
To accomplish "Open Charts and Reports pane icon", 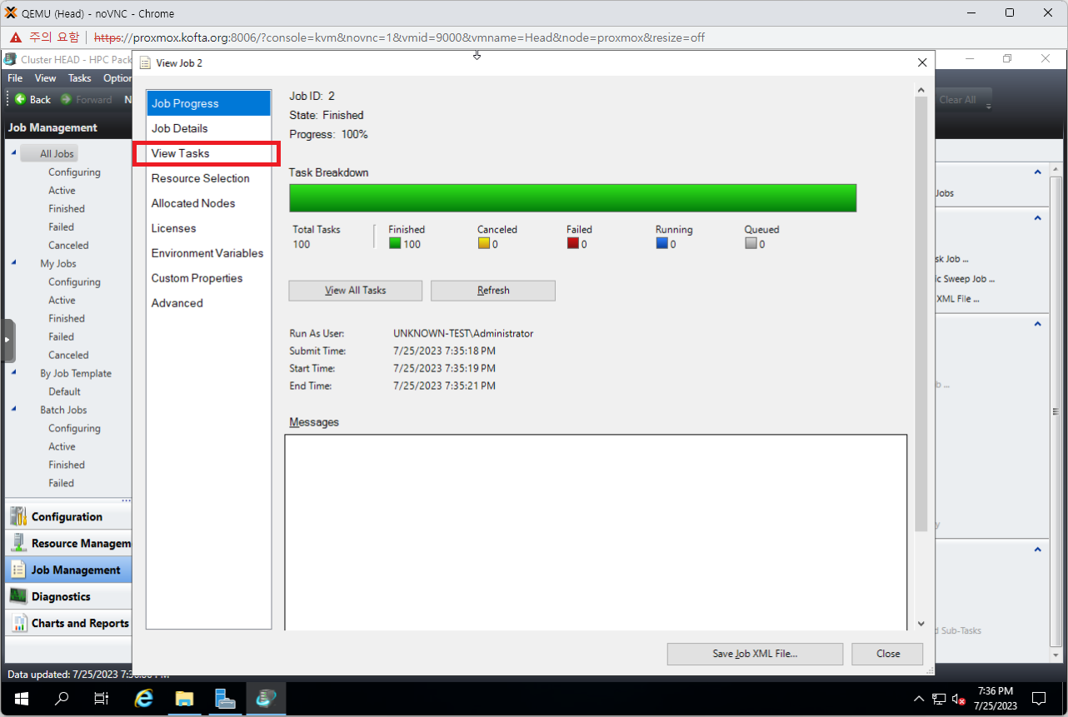I will (x=18, y=623).
